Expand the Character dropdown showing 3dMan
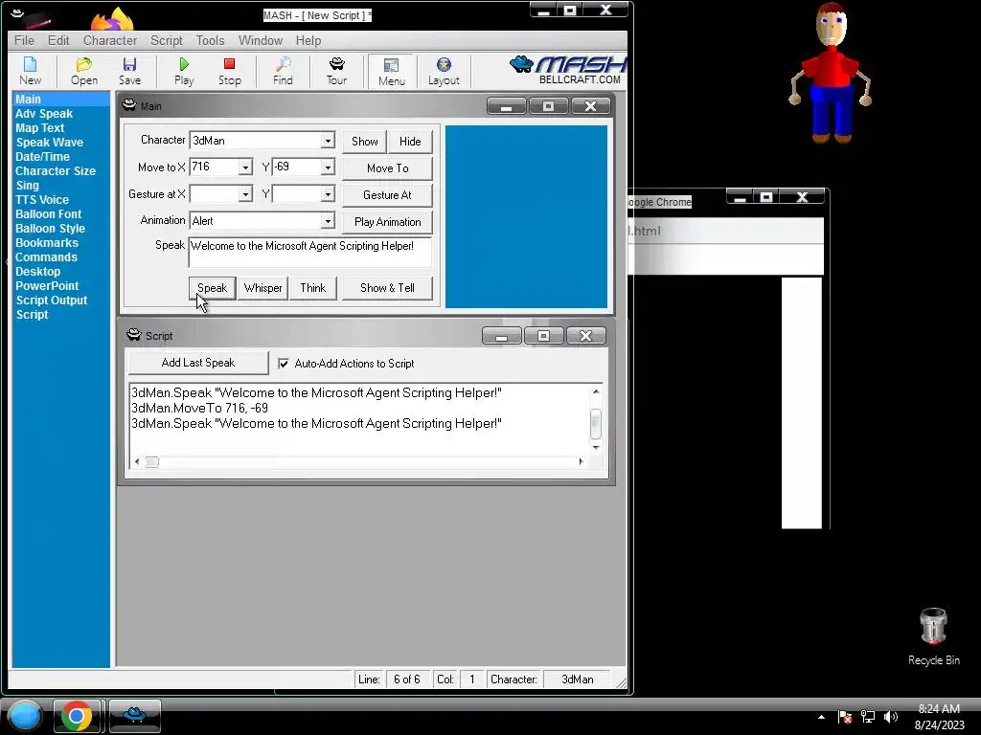 (328, 141)
